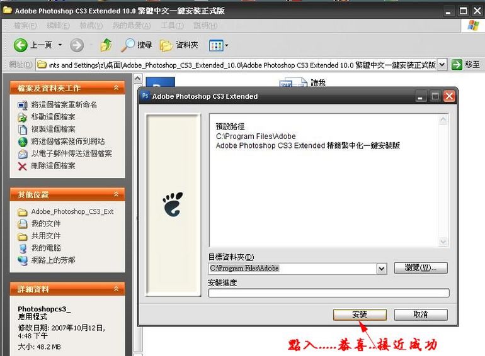
Task: Click the 共用文件 folder icon
Action: click(22, 236)
